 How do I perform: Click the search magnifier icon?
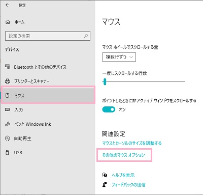pyautogui.click(x=86, y=36)
